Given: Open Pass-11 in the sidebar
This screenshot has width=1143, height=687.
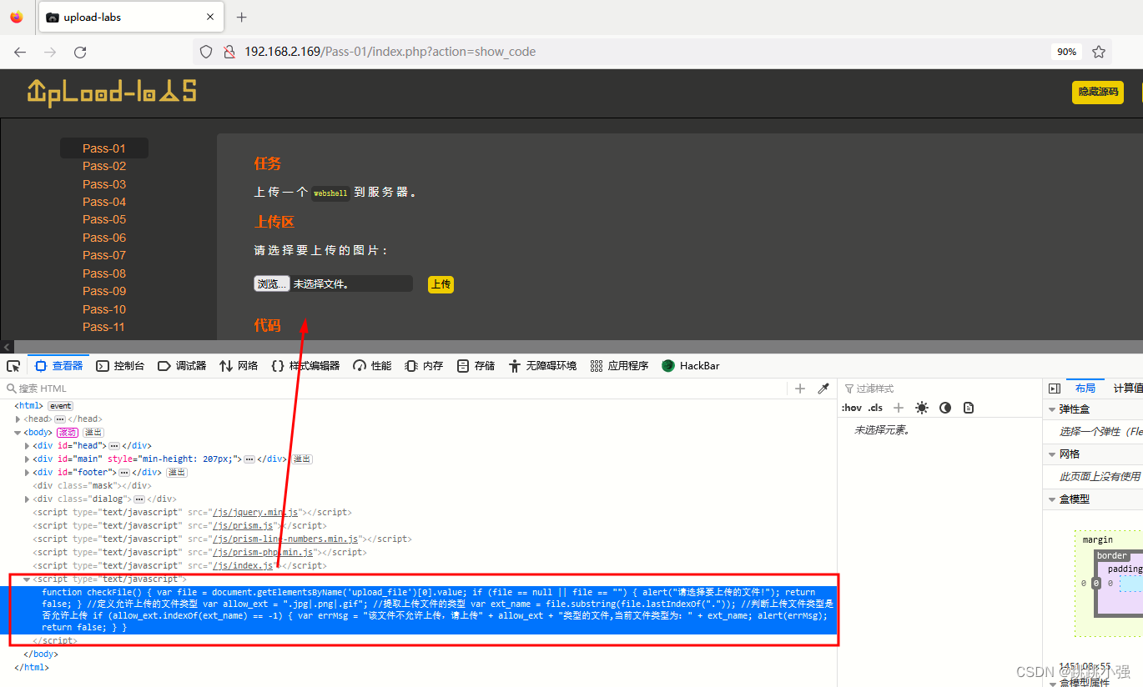Looking at the screenshot, I should (x=104, y=327).
